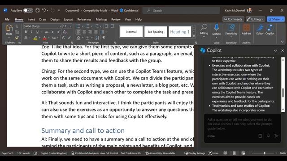This screenshot has width=287, height=161.
Task: Switch to Read Mode view in status bar
Action: (225, 153)
